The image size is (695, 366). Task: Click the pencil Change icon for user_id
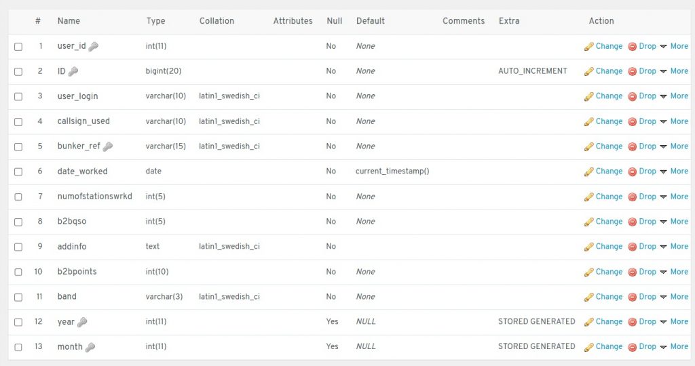(588, 47)
